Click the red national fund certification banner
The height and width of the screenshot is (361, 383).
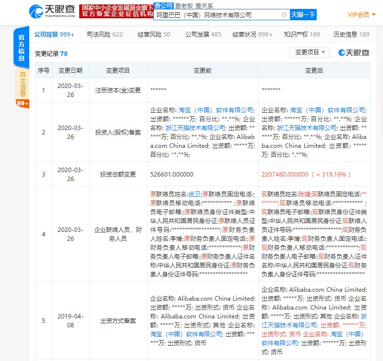click(116, 11)
